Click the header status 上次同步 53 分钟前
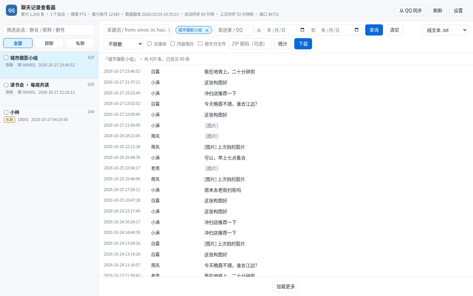 click(x=237, y=14)
